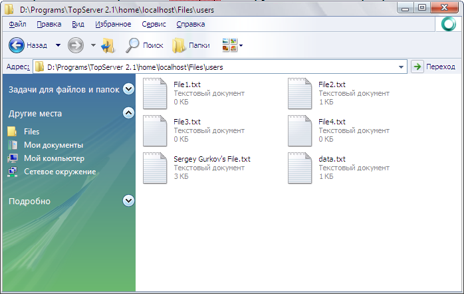Toggle the Folders (Папки) pane icon
This screenshot has width=464, height=294.
tap(178, 45)
